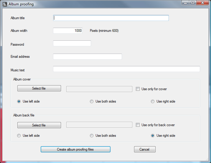Click the 'Album back file' group heading
211x163 pixels.
(24, 115)
